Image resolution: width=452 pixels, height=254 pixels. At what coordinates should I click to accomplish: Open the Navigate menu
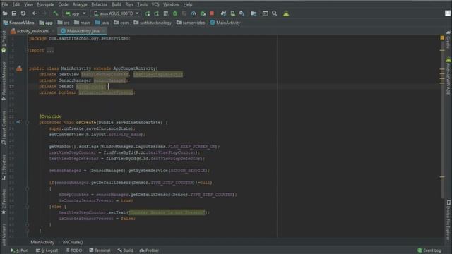point(45,4)
